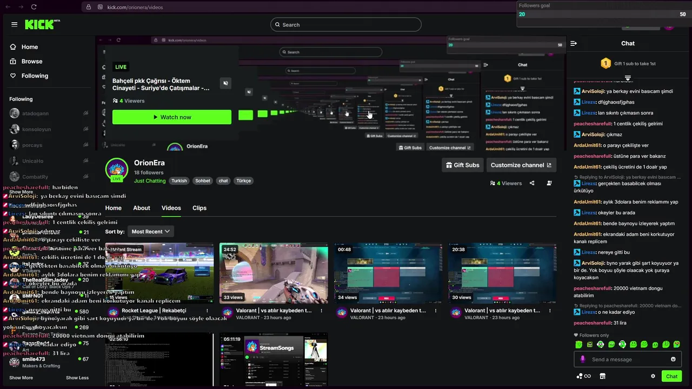Select the Turkish tag
This screenshot has width=692, height=389.
tap(179, 181)
